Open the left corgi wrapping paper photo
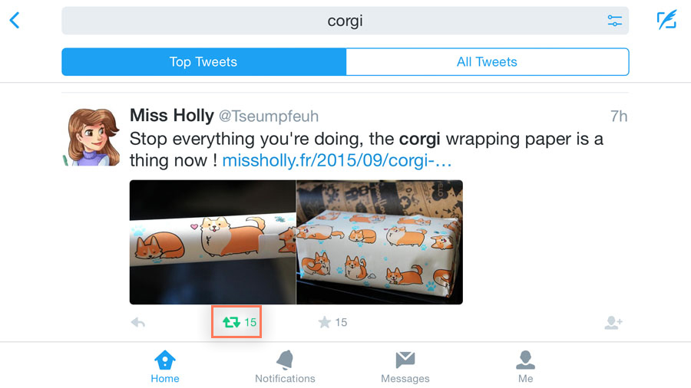Viewport: 691px width, 388px height. (x=213, y=242)
